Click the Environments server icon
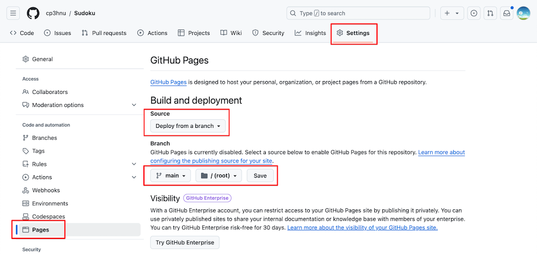The height and width of the screenshot is (254, 537). coord(26,204)
